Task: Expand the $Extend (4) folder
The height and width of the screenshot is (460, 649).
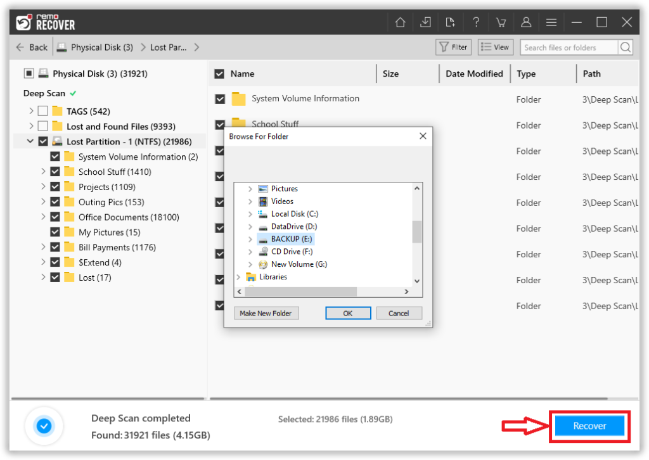Action: tap(43, 262)
